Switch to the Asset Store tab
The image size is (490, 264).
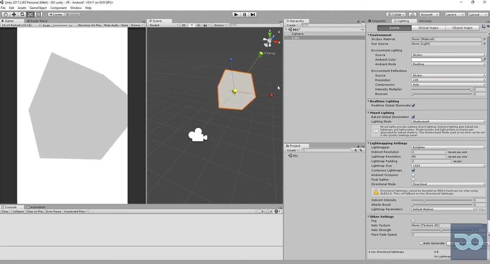click(37, 21)
